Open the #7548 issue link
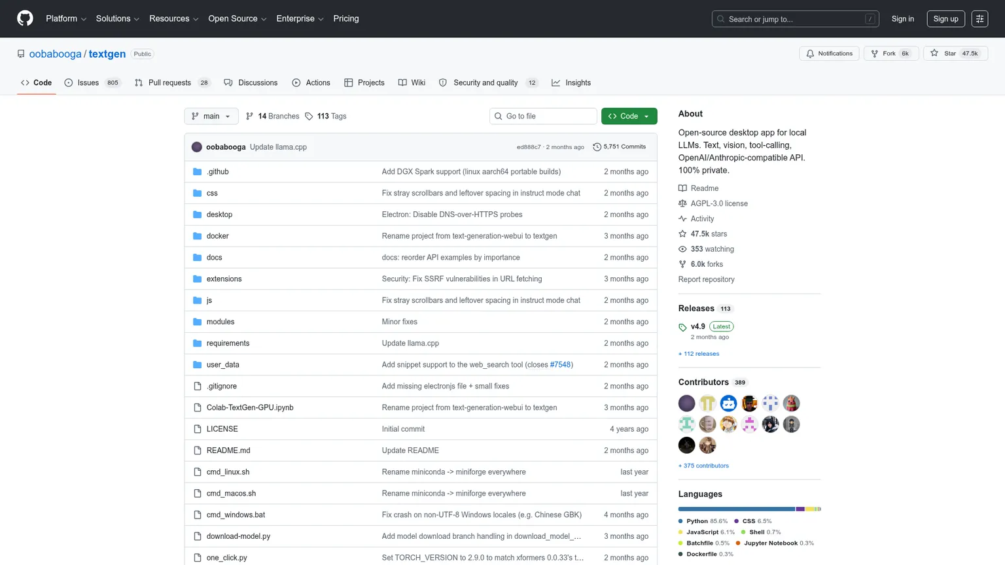Image resolution: width=1005 pixels, height=565 pixels. click(x=560, y=365)
